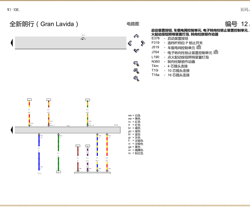The width and height of the screenshot is (250, 208).
Task: Open the reference box above the violet-white wire
Action: pyautogui.click(x=88, y=146)
